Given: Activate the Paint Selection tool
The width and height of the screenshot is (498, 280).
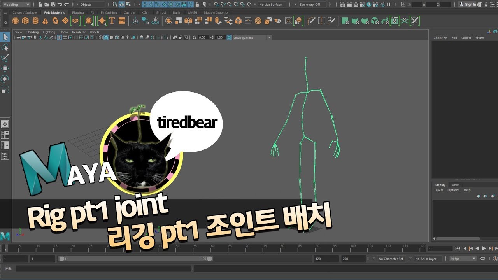Looking at the screenshot, I should pyautogui.click(x=5, y=58).
